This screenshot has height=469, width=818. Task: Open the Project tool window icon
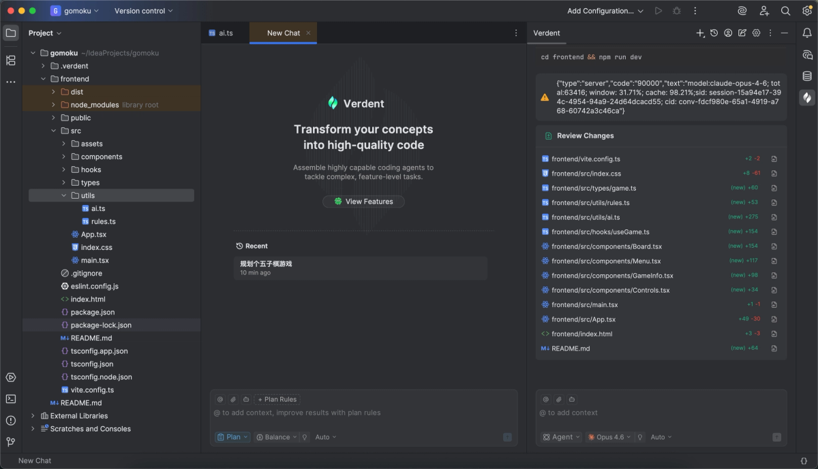pos(11,33)
